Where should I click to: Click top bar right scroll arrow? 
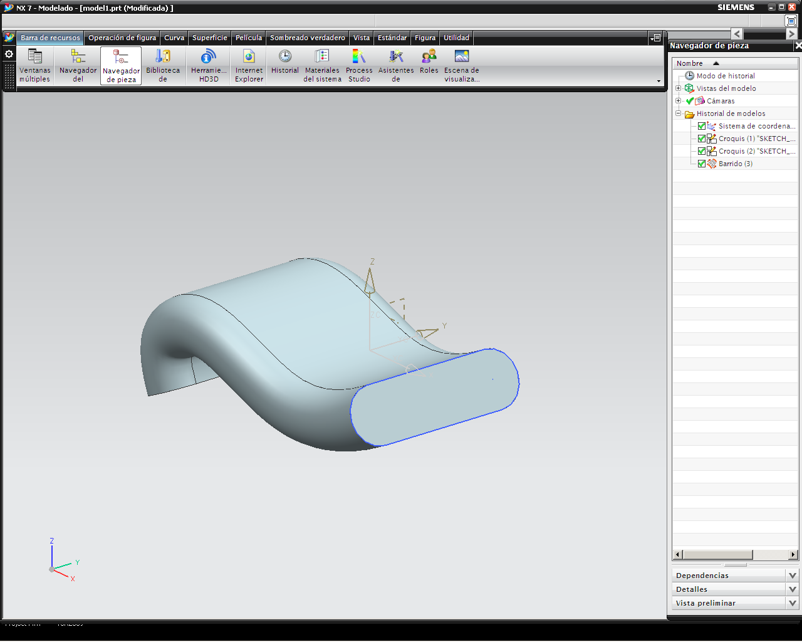pyautogui.click(x=791, y=34)
